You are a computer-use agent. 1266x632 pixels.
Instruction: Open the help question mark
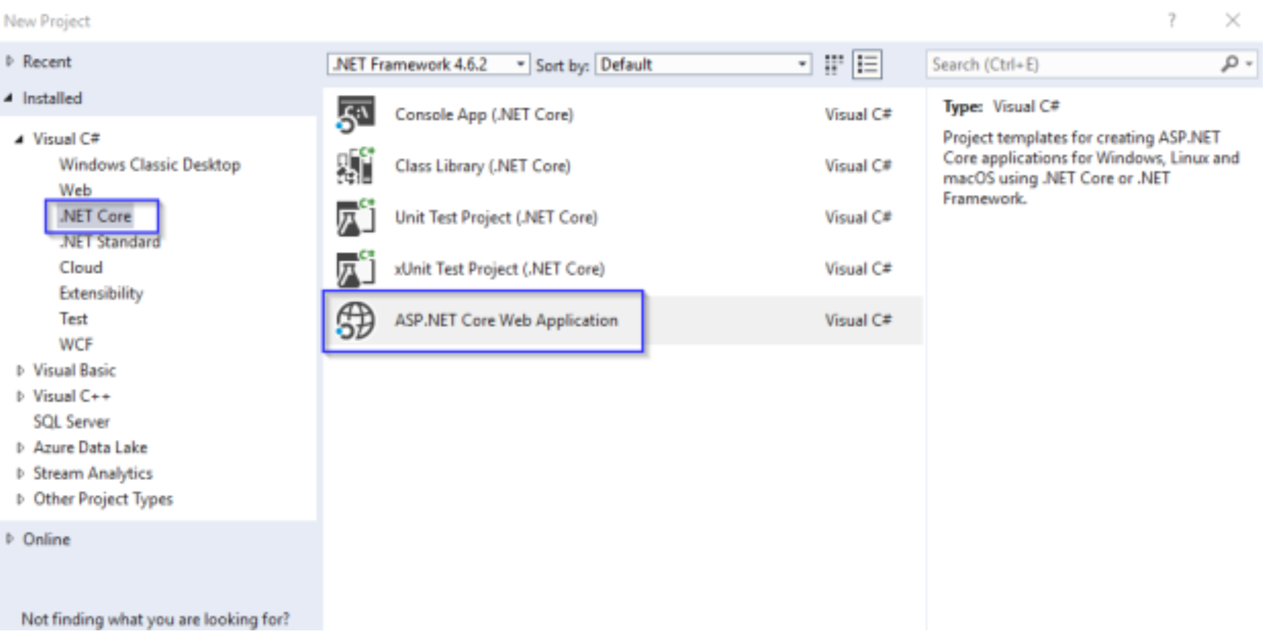point(1172,21)
